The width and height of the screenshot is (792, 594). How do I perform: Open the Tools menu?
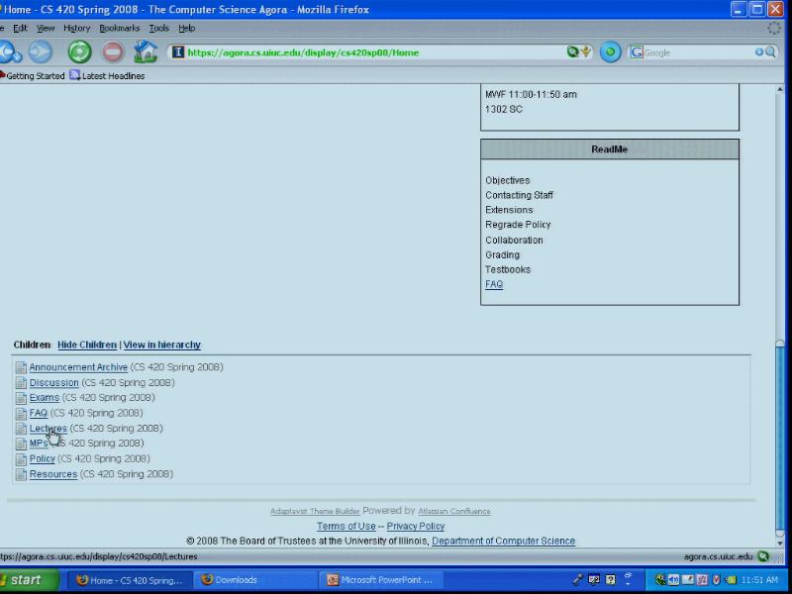(x=158, y=29)
